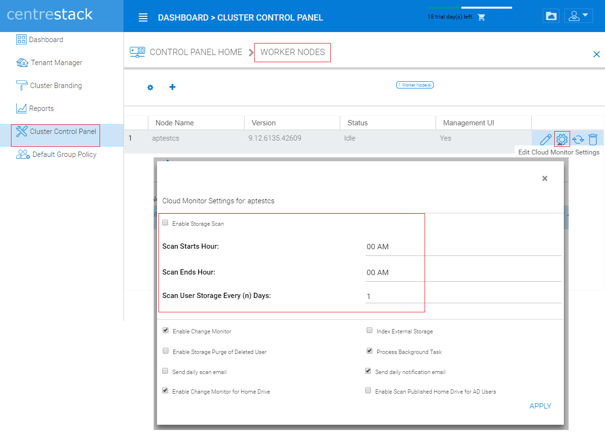The image size is (605, 441).
Task: Click the Idle status cell
Action: click(x=350, y=138)
